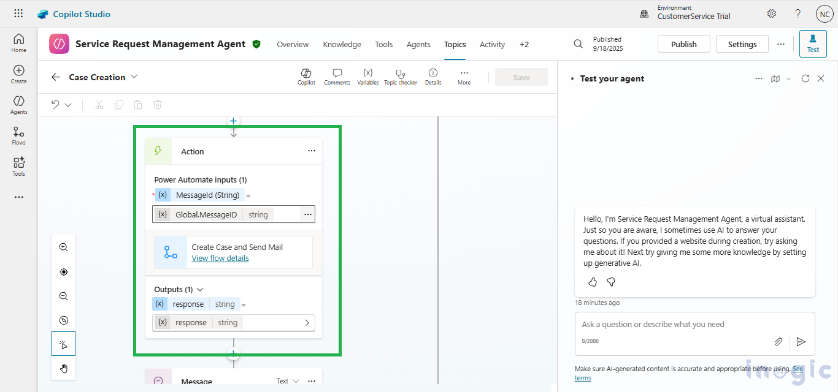Zoom out on the canvas
This screenshot has width=838, height=392.
64,296
